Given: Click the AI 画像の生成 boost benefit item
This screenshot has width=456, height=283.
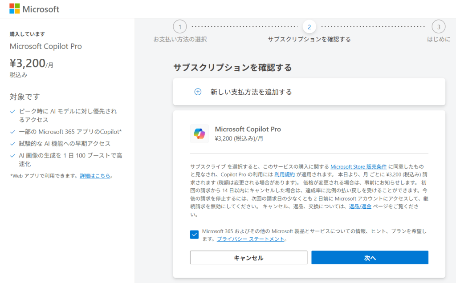Looking at the screenshot, I should tap(70, 159).
